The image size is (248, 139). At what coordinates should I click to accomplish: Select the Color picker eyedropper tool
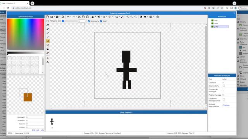pyautogui.click(x=48, y=53)
